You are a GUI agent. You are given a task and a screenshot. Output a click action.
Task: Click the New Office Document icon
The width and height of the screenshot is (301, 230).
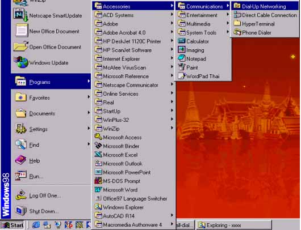pos(22,31)
